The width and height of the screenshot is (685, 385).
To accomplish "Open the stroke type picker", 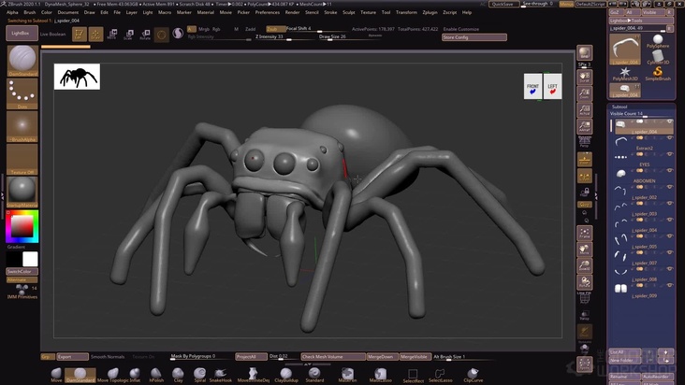I will [x=22, y=93].
